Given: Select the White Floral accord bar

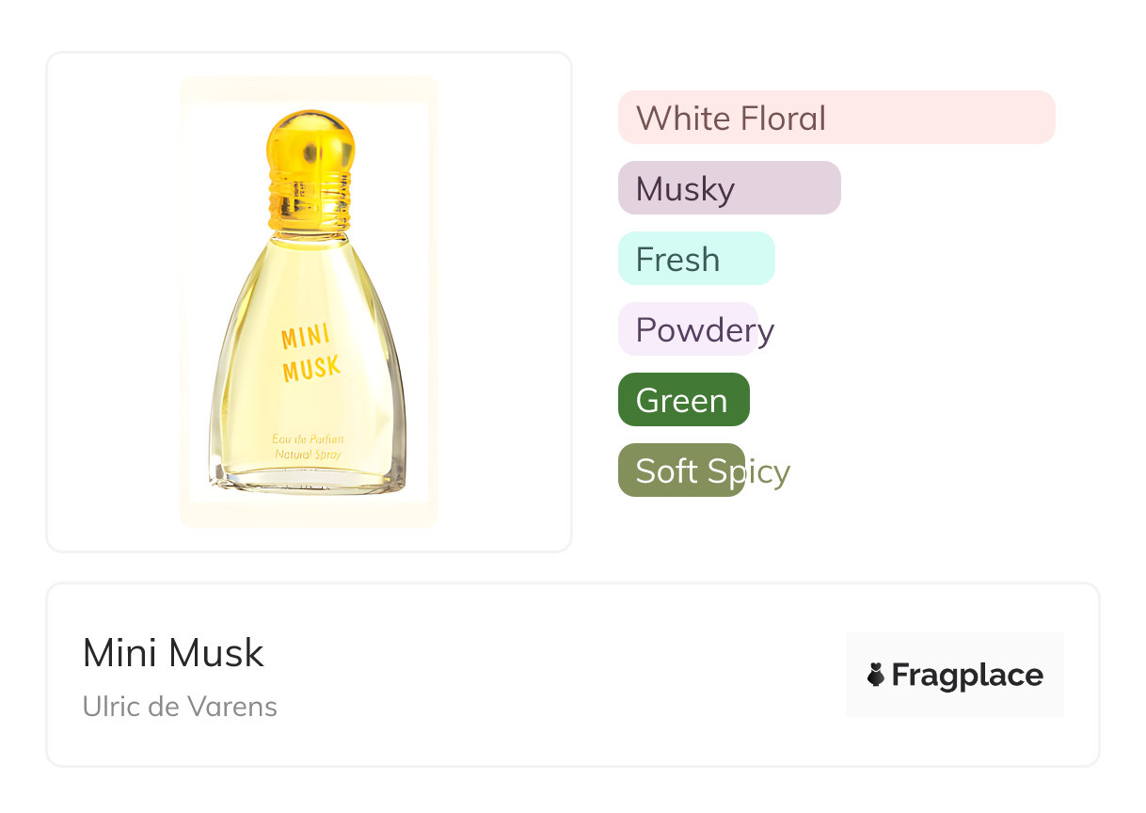Looking at the screenshot, I should point(836,118).
